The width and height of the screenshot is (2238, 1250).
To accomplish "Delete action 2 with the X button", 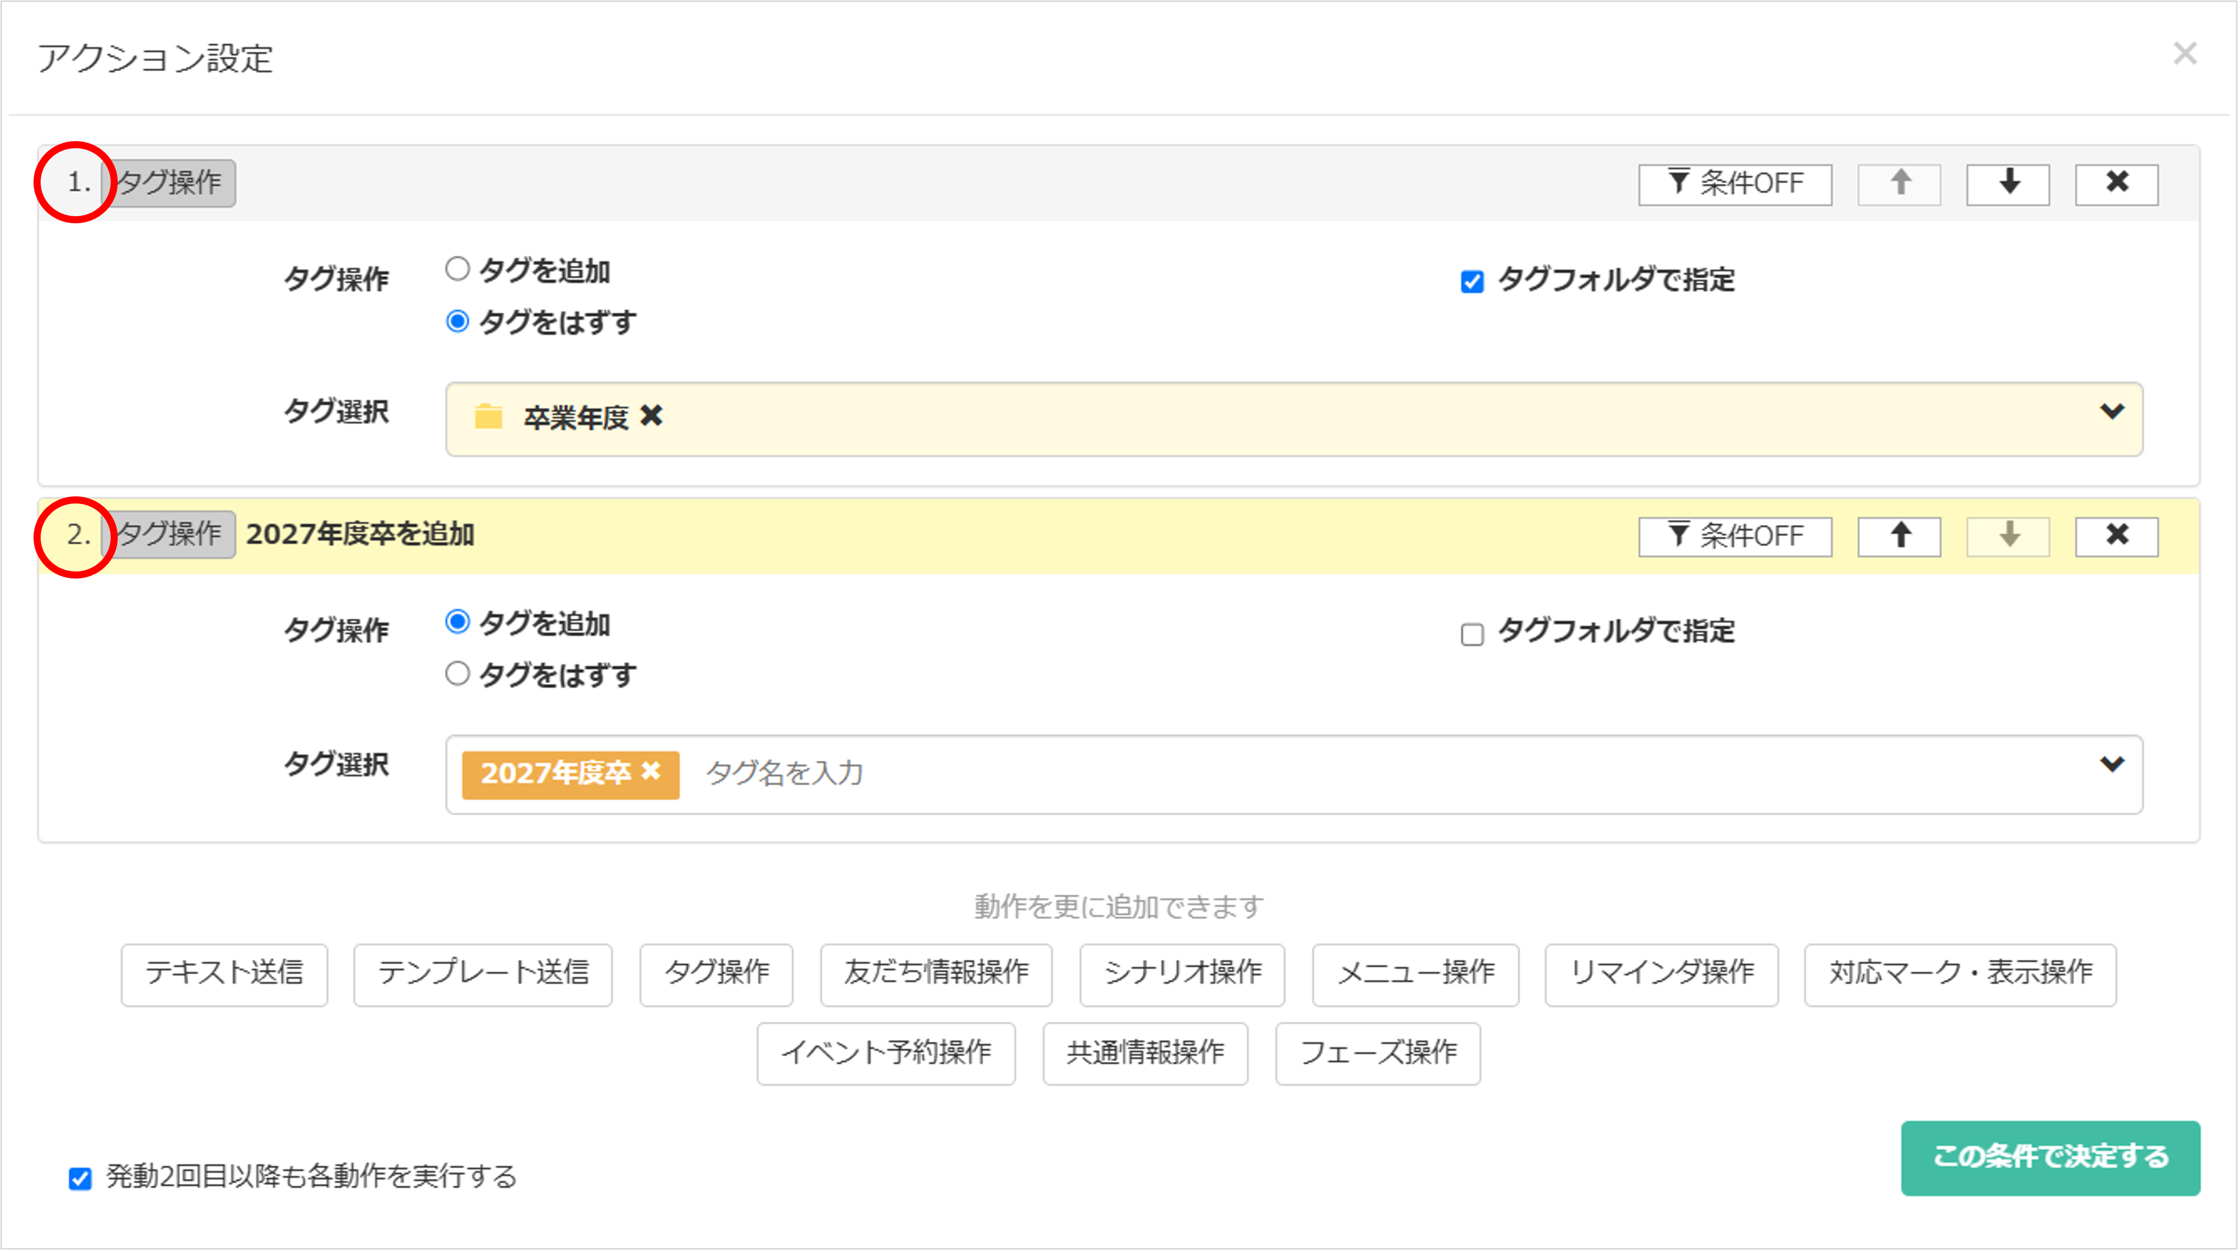I will (2116, 536).
